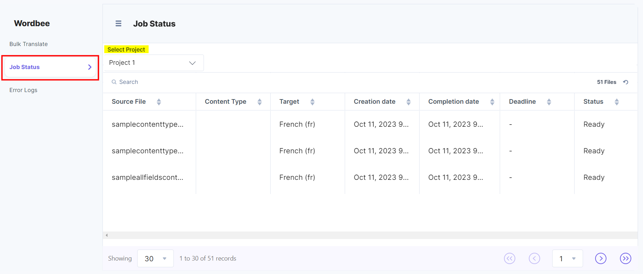Jump to the last page of records
This screenshot has width=643, height=274.
click(626, 258)
